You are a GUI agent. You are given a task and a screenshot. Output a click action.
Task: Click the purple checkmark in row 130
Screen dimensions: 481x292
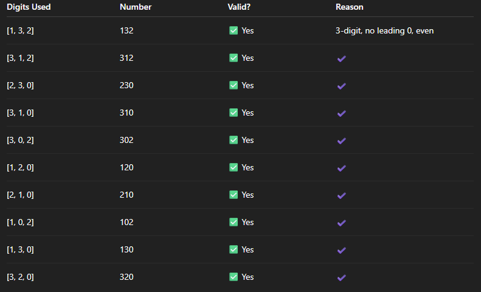pos(341,250)
